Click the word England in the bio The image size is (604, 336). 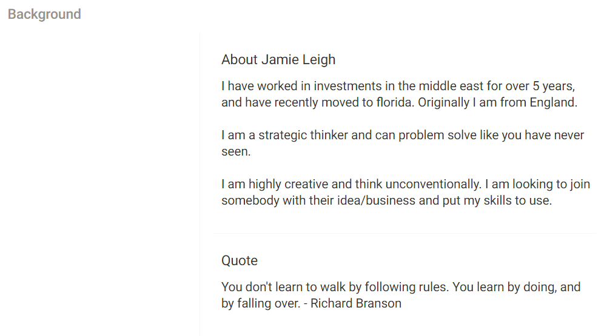[x=553, y=103]
